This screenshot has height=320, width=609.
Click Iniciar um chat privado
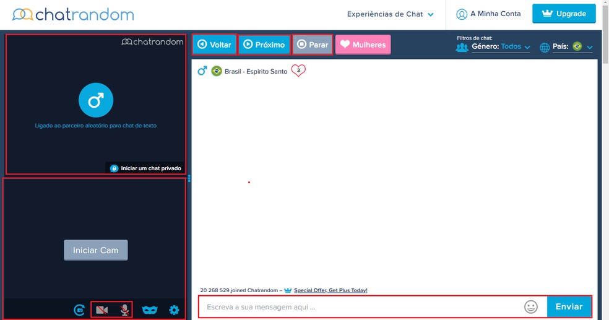(145, 168)
